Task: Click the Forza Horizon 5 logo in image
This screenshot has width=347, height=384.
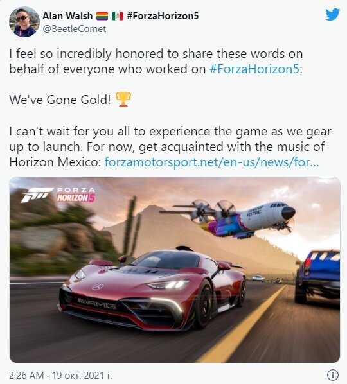Action: (x=58, y=195)
